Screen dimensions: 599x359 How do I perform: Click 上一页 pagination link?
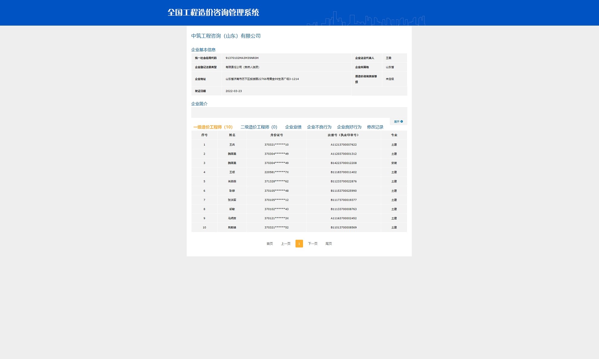(x=285, y=243)
